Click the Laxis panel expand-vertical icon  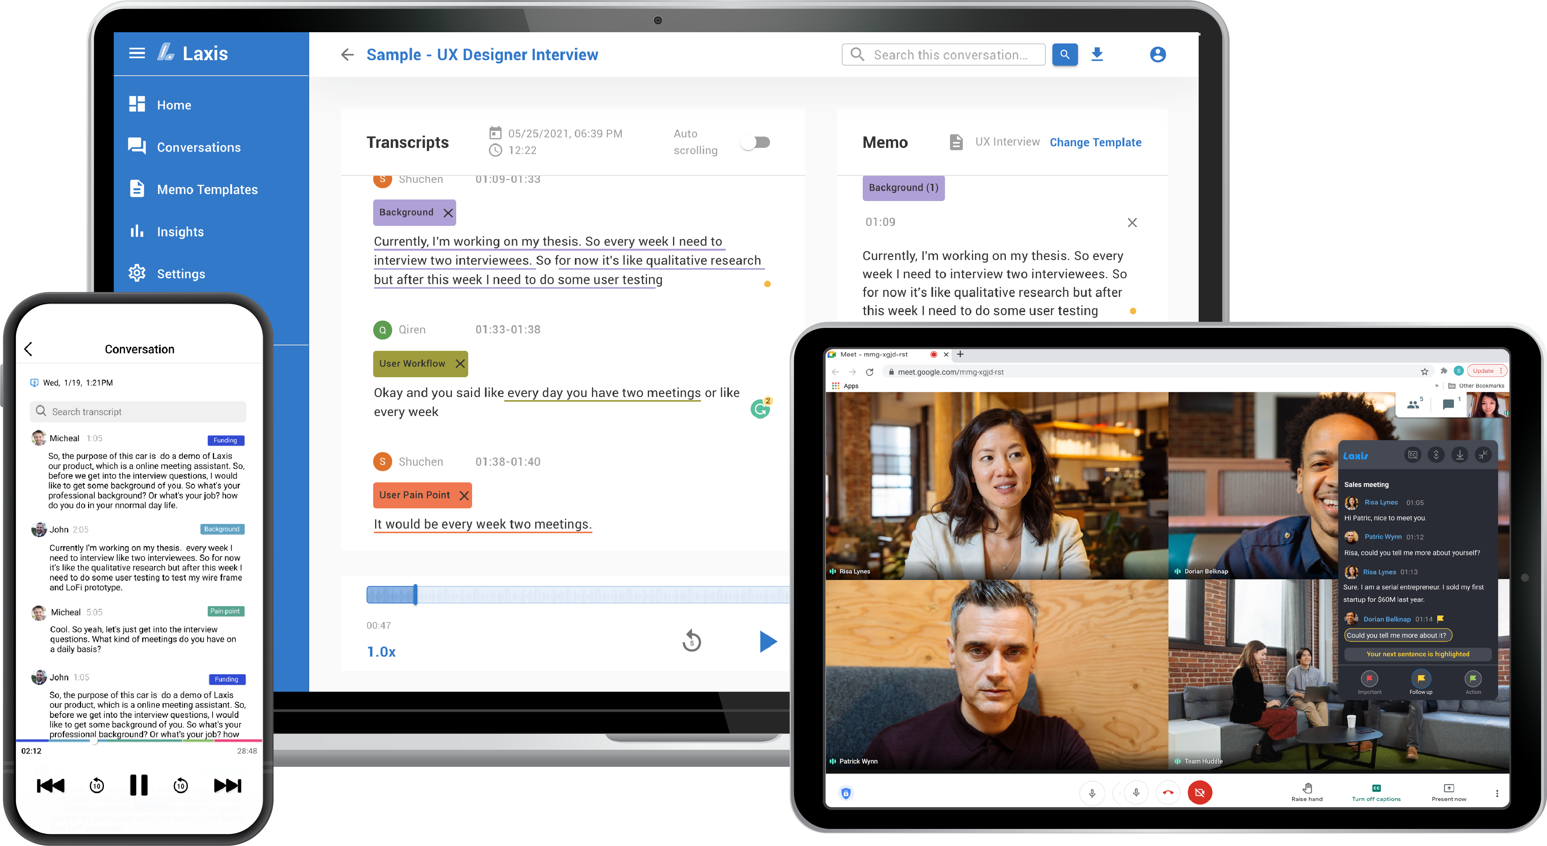coord(1436,455)
